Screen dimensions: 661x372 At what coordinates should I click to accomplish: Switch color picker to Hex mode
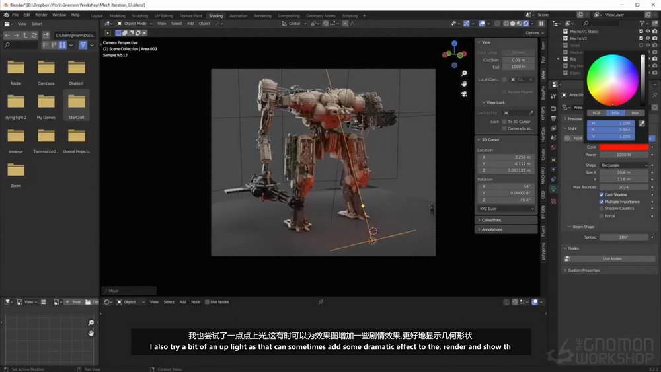635,113
